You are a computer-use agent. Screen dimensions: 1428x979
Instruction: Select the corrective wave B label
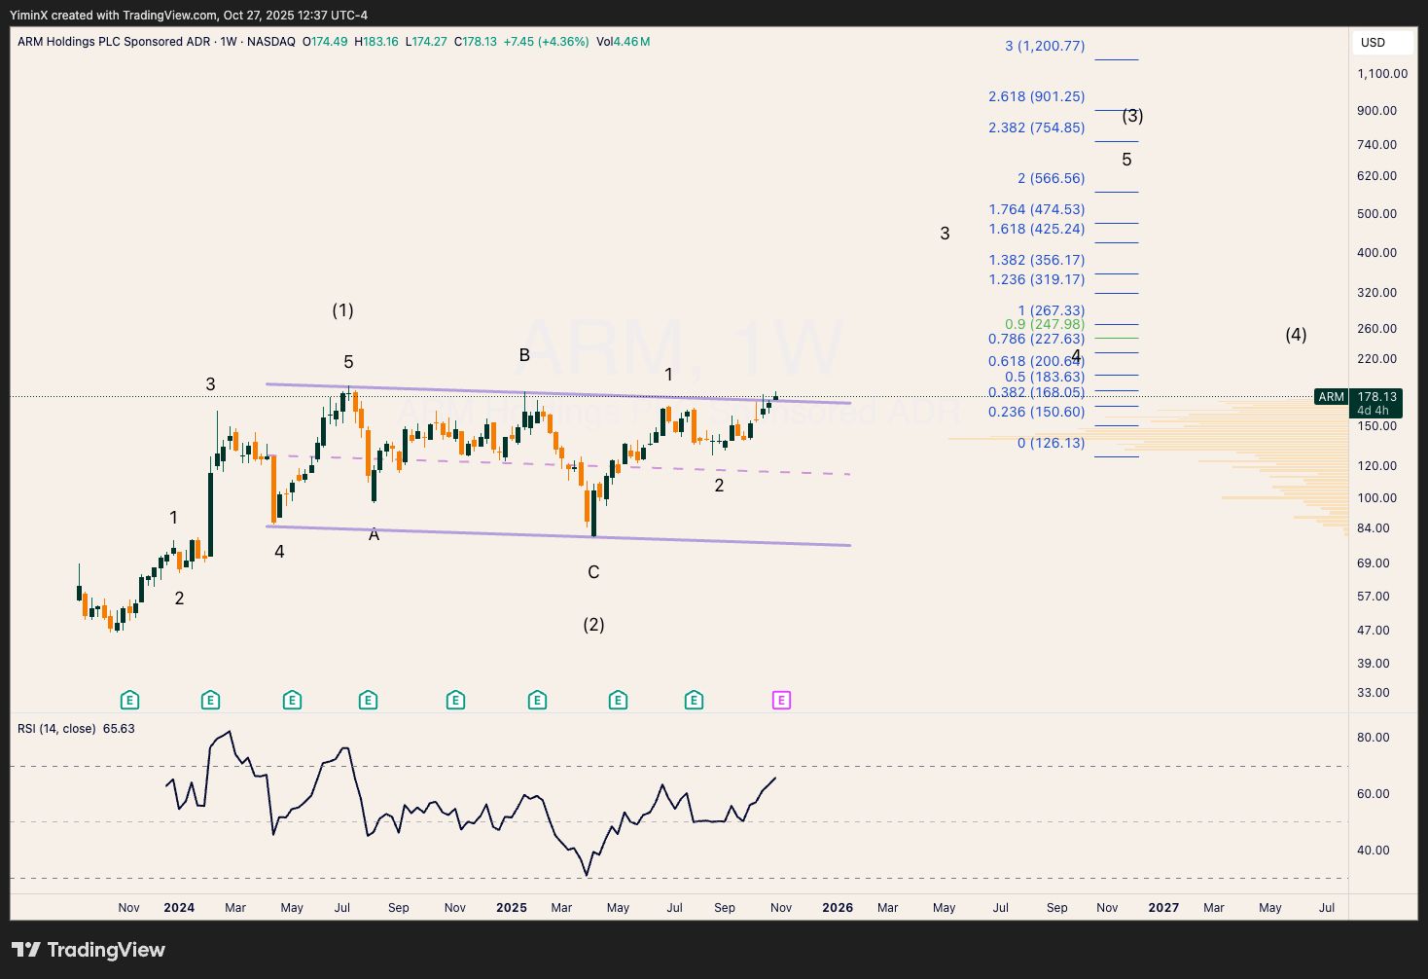tap(524, 355)
